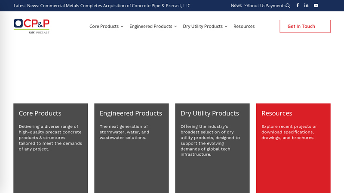Open the Engineered Products card heading

131,113
